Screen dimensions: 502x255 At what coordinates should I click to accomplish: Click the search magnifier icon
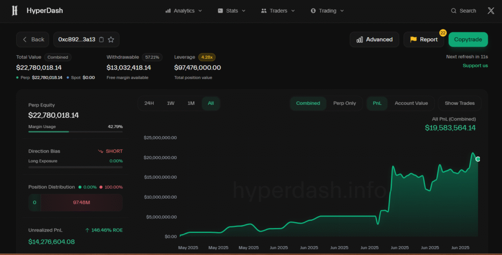click(453, 11)
